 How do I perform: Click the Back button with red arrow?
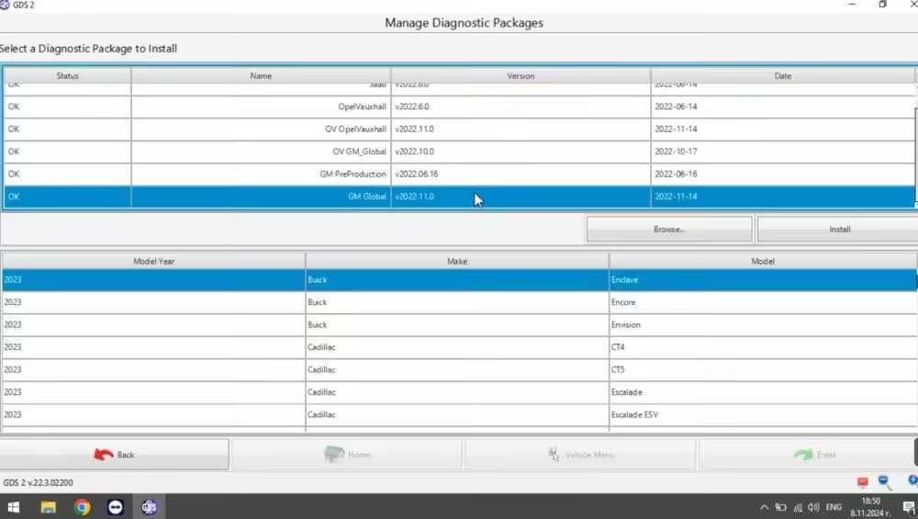(x=114, y=455)
